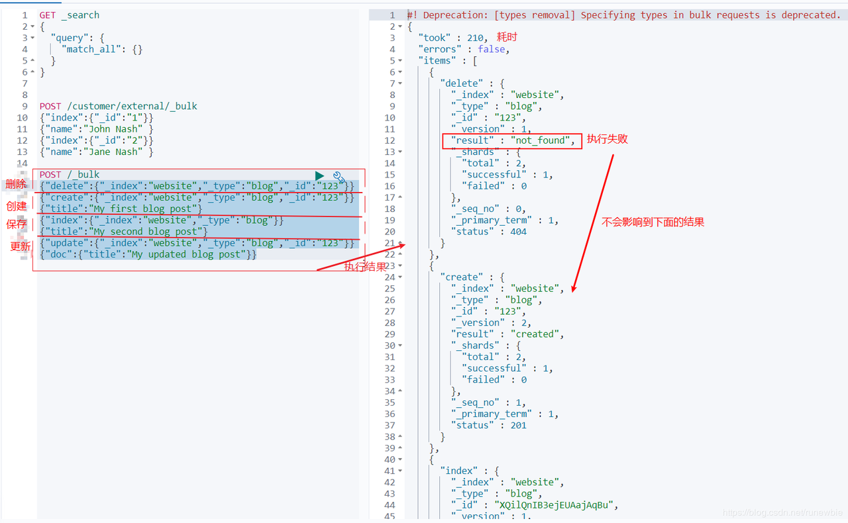
Task: Click the "errors" : false line
Action: [x=464, y=49]
